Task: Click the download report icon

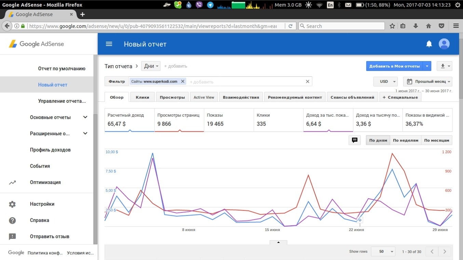Action: pos(443,66)
